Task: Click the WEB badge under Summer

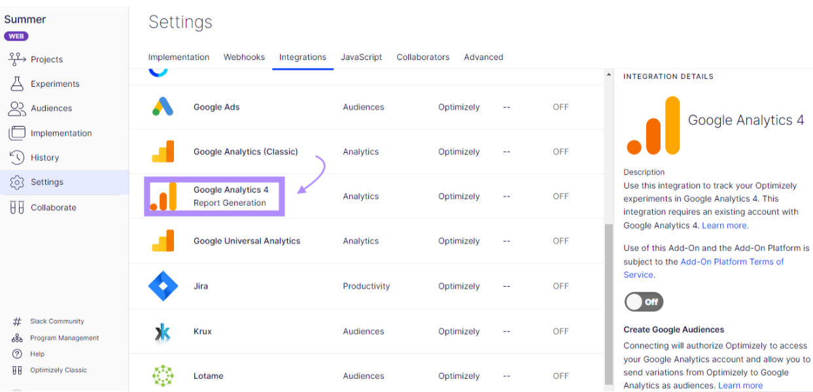Action: click(x=16, y=37)
